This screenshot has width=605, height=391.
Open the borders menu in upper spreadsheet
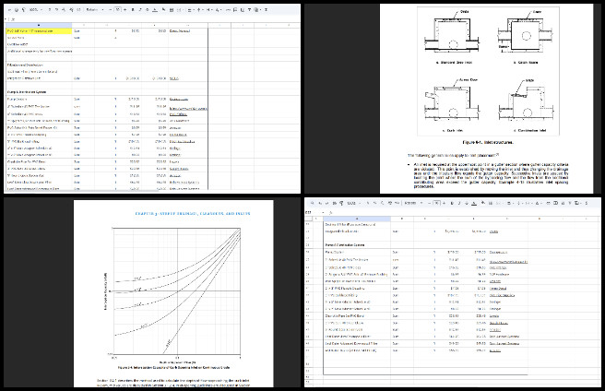coord(172,9)
